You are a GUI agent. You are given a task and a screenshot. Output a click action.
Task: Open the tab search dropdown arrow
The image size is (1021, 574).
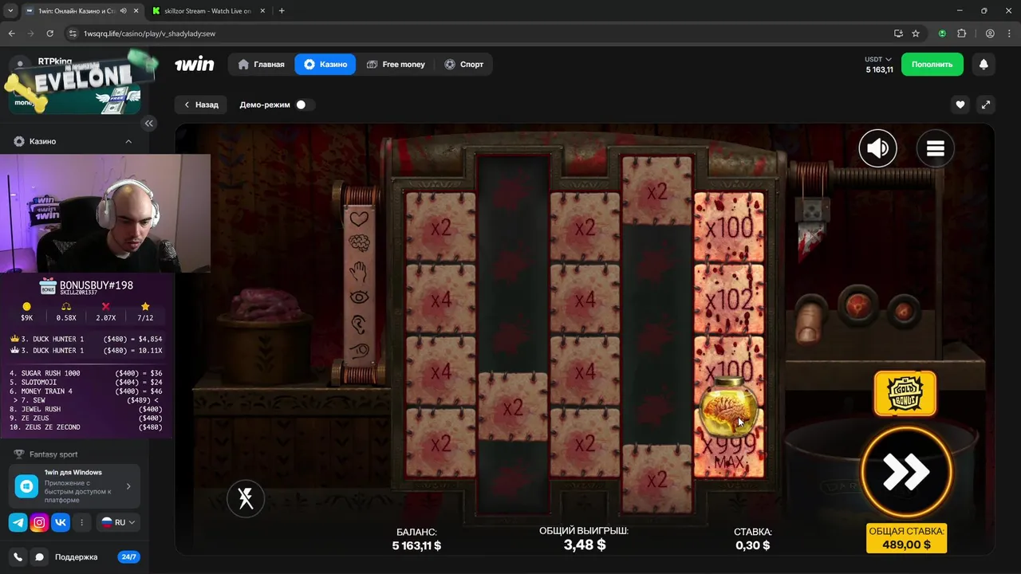pyautogui.click(x=10, y=10)
